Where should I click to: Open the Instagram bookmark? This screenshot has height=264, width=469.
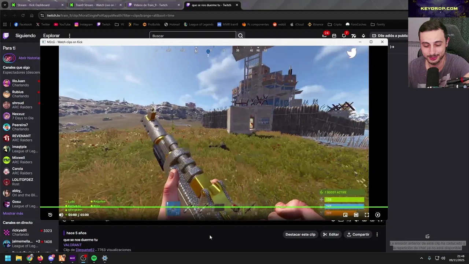[x=84, y=25]
